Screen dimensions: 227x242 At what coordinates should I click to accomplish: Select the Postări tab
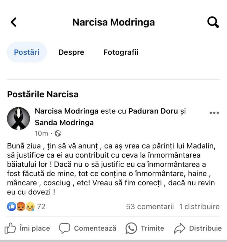coord(27,52)
